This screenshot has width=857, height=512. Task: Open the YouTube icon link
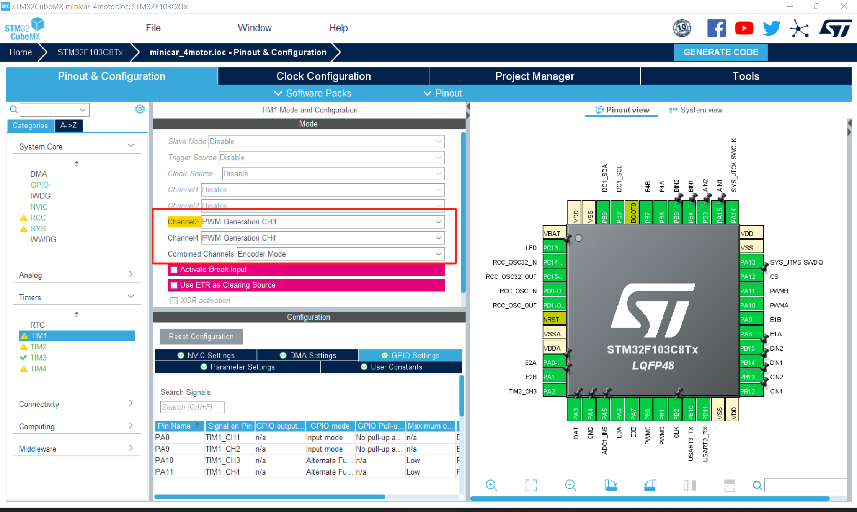coord(744,28)
